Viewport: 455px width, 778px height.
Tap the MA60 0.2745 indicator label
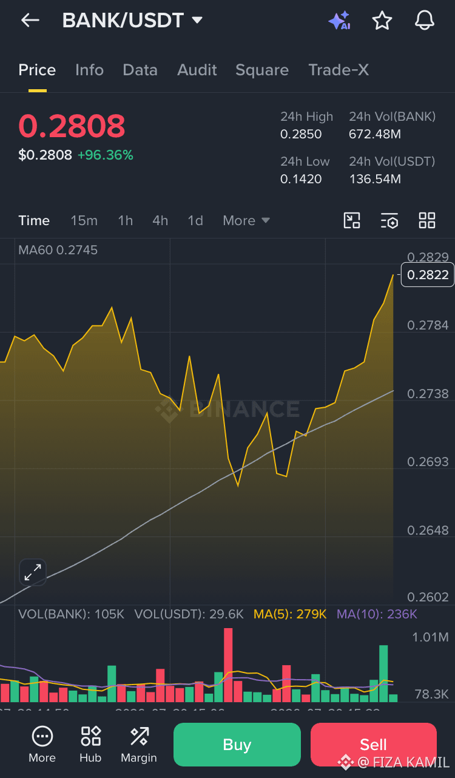(58, 250)
